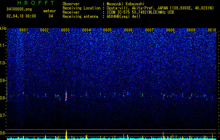Click the 0.6 kHz axis label
This screenshot has height=140, width=220.
point(3,133)
